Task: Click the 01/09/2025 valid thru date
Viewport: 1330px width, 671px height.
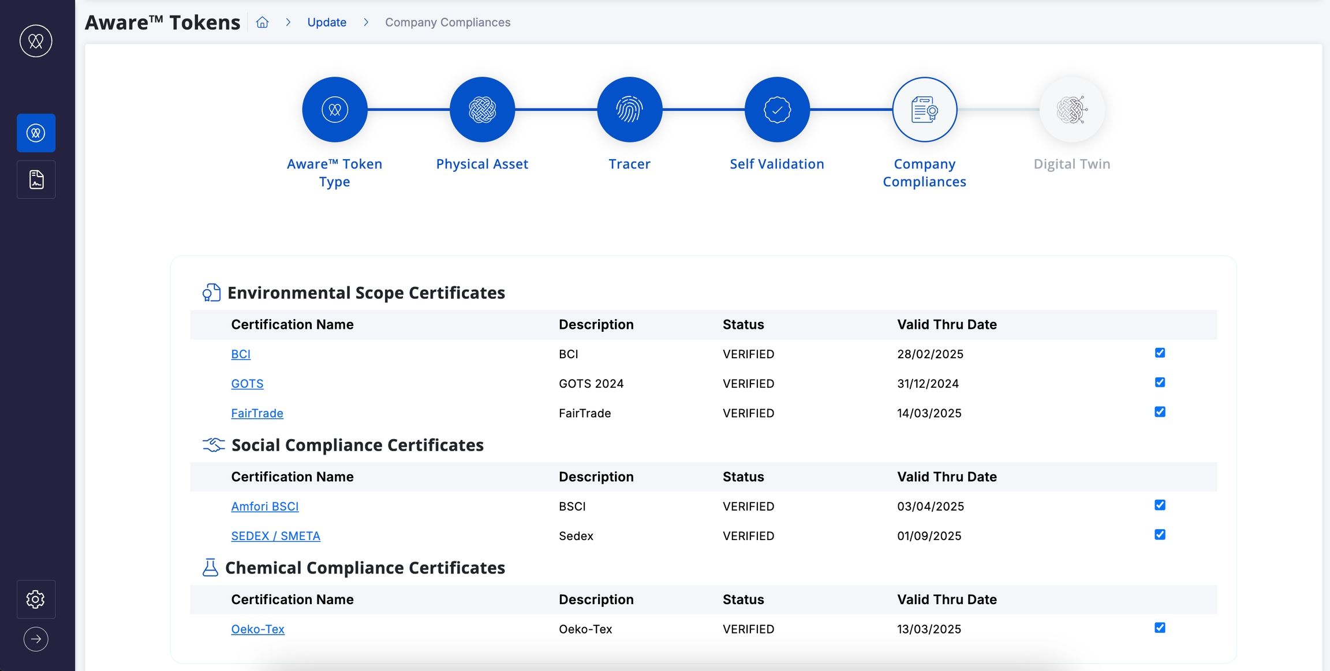Action: [929, 536]
